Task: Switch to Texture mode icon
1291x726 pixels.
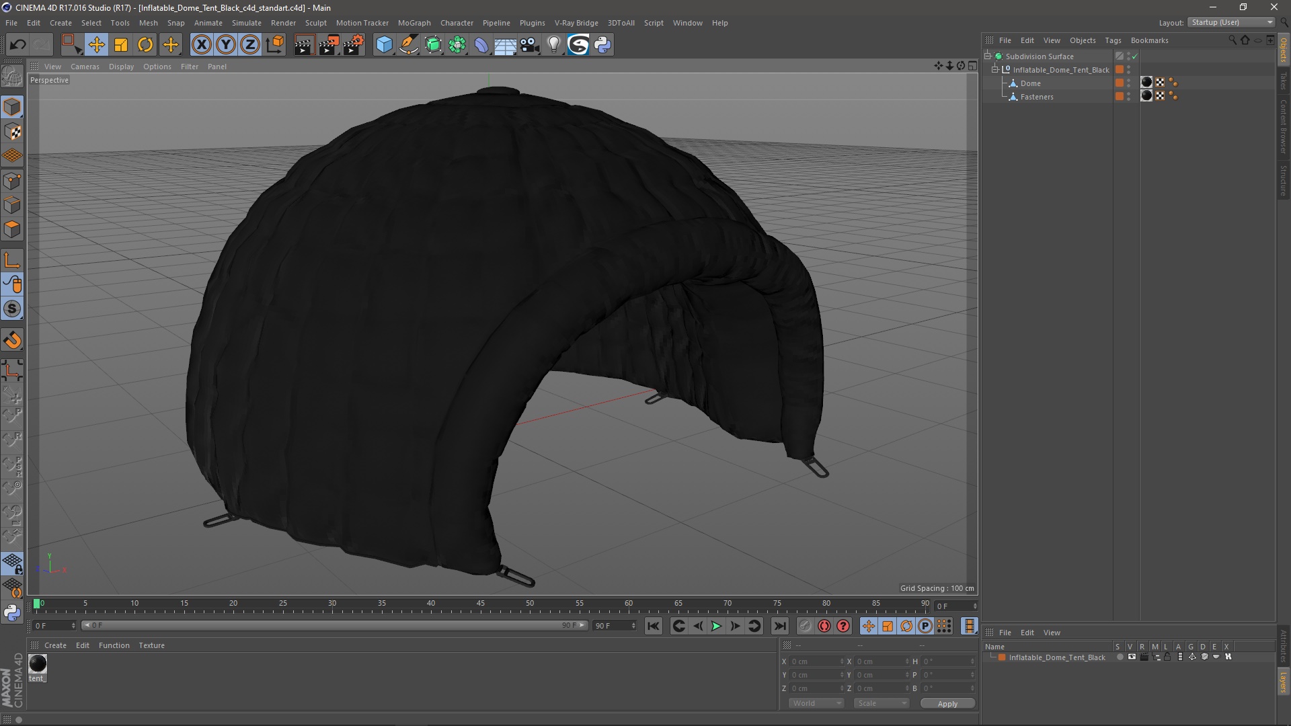Action: coord(12,132)
